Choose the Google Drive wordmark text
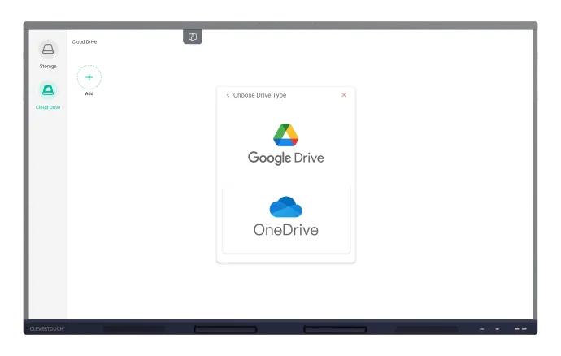Image resolution: width=561 pixels, height=356 pixels. [x=285, y=158]
